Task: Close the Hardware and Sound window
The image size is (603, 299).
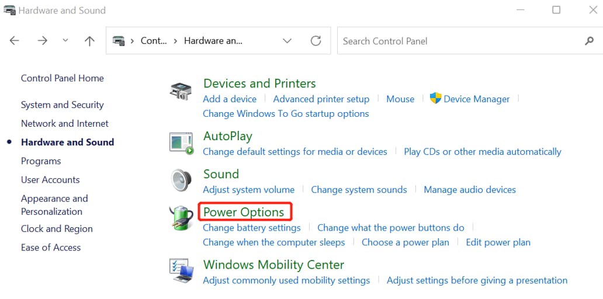Action: tap(593, 10)
